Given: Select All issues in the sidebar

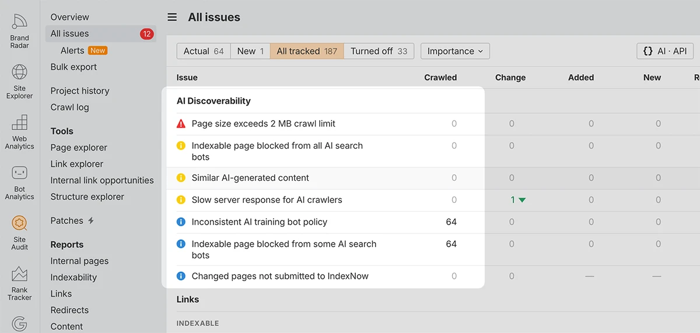Looking at the screenshot, I should tap(101, 34).
